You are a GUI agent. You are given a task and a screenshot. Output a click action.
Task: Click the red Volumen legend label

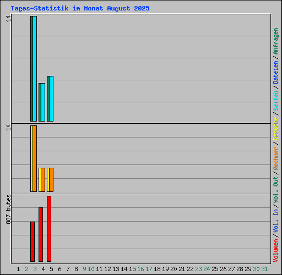pos(276,251)
